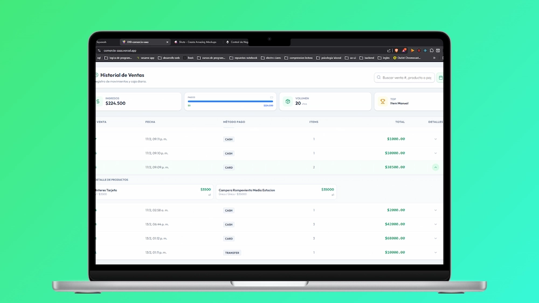Click the green dollar Ingresos icon

point(98,101)
